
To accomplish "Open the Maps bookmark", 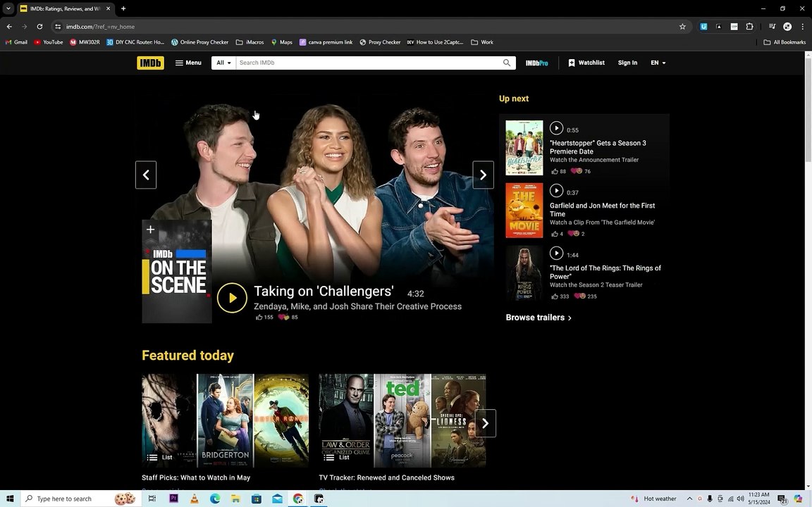I will pyautogui.click(x=282, y=42).
